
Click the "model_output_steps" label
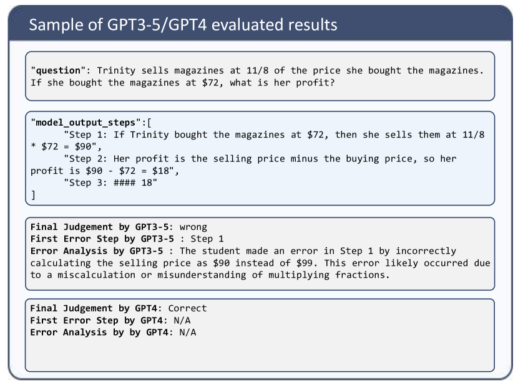tap(86, 123)
